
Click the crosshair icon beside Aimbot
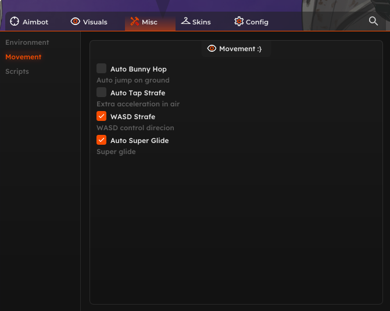pos(15,22)
